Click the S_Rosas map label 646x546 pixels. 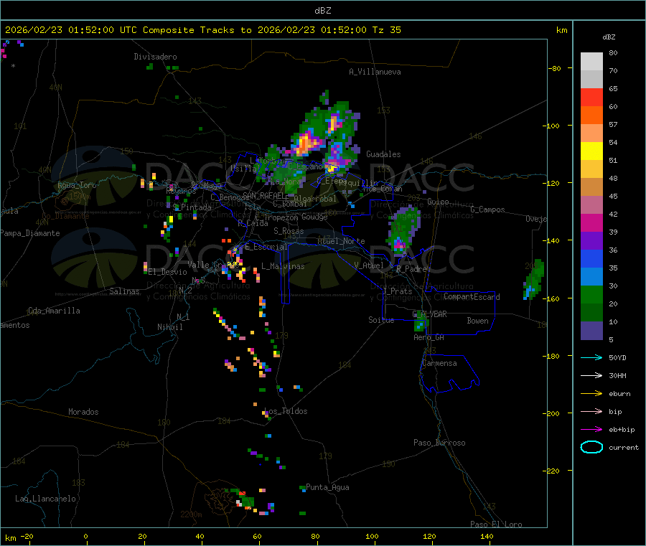pyautogui.click(x=289, y=231)
